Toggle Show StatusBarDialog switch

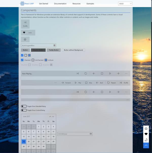[24, 106]
